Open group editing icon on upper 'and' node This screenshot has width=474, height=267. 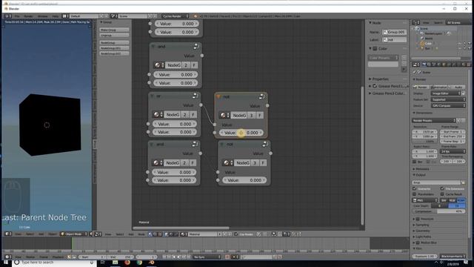[x=196, y=46]
